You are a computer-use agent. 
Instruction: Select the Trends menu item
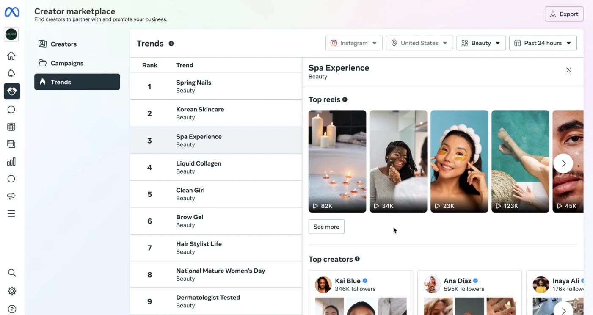77,82
